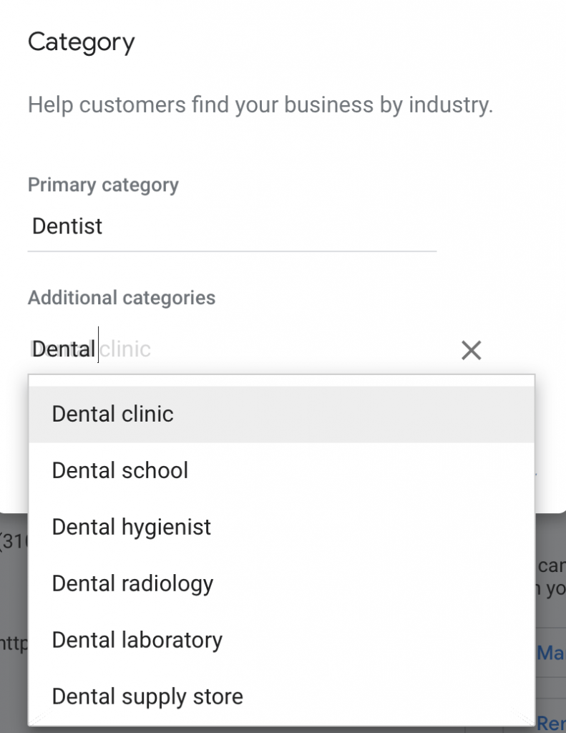566x733 pixels.
Task: Click the "Additional categories" label
Action: tap(122, 298)
